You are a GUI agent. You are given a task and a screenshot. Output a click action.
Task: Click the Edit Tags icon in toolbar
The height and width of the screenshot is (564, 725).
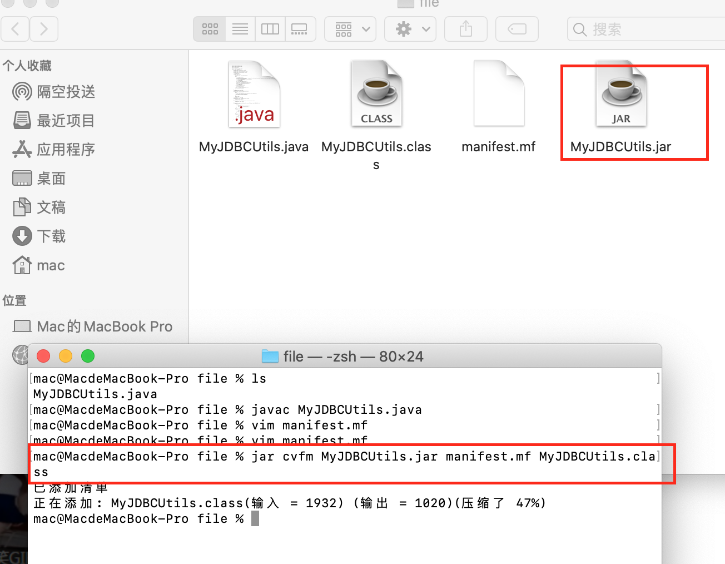pyautogui.click(x=517, y=28)
